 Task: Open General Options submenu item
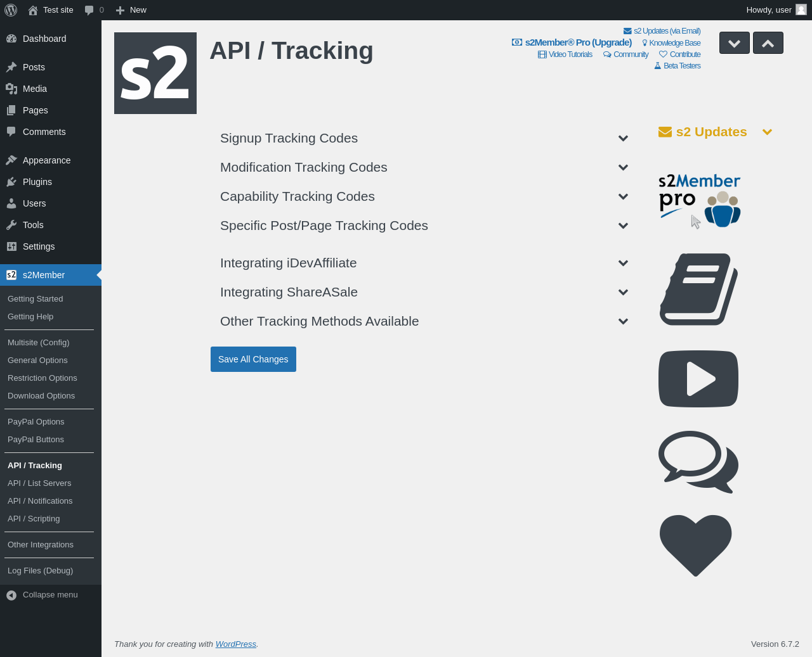point(51,360)
